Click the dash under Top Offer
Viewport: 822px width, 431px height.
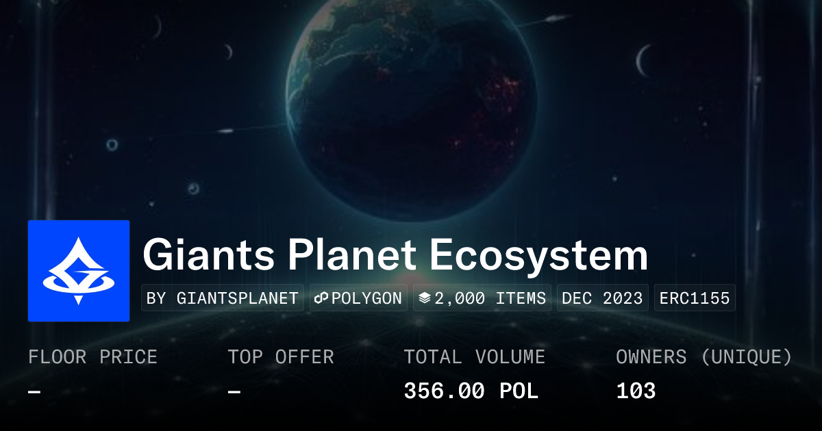pos(234,392)
